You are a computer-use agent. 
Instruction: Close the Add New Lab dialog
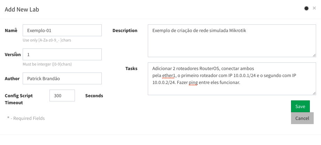tap(314, 8)
